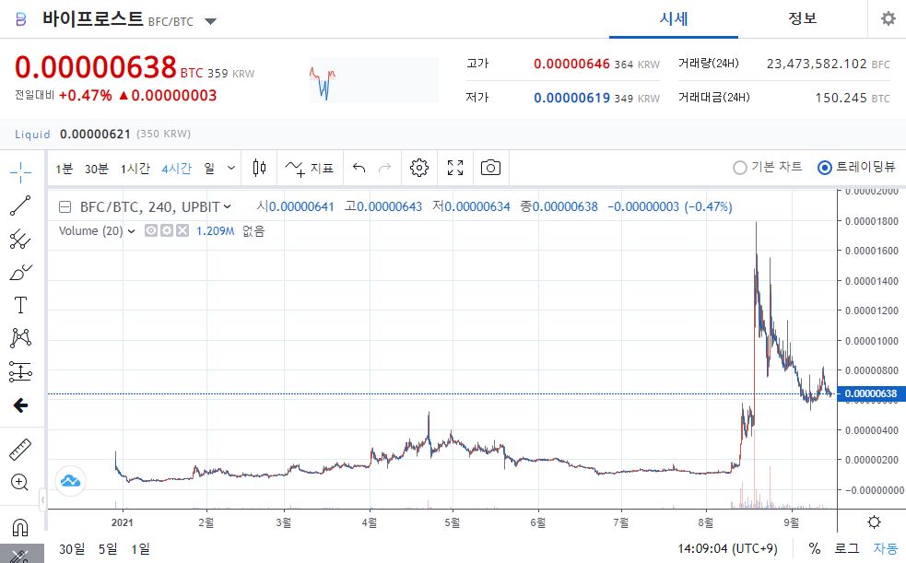Set chart interval to 1분
This screenshot has width=906, height=563.
(x=65, y=169)
